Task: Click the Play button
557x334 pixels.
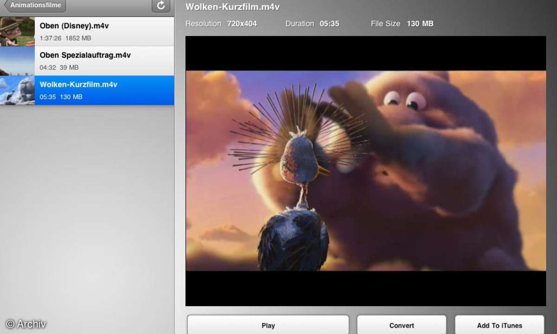Action: [x=268, y=325]
